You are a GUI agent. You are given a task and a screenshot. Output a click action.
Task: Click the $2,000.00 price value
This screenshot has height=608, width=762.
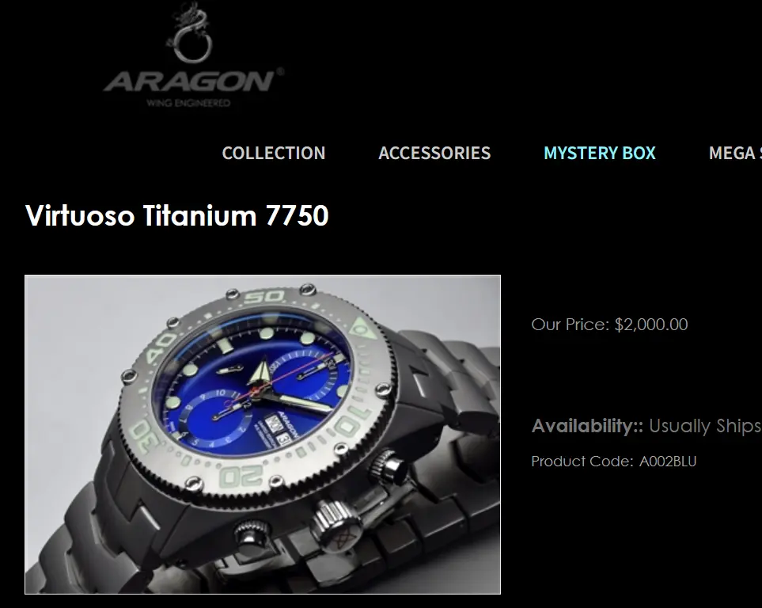651,325
